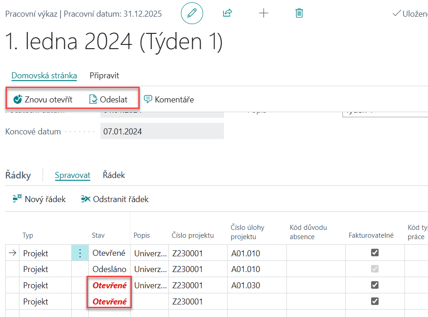Click the Řádky section heading
Image resolution: width=428 pixels, height=317 pixels.
tap(18, 175)
